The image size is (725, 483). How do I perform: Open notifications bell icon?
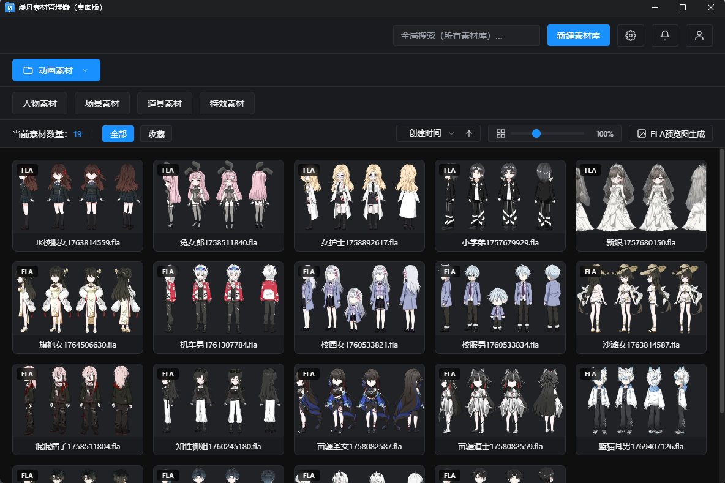click(x=664, y=36)
